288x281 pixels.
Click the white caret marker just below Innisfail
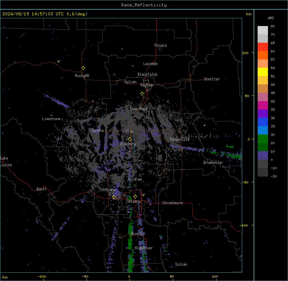point(134,116)
